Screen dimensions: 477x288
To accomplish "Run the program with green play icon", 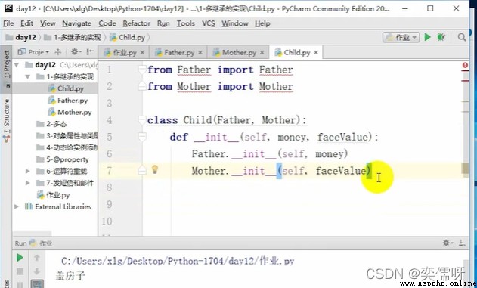I will pyautogui.click(x=427, y=37).
